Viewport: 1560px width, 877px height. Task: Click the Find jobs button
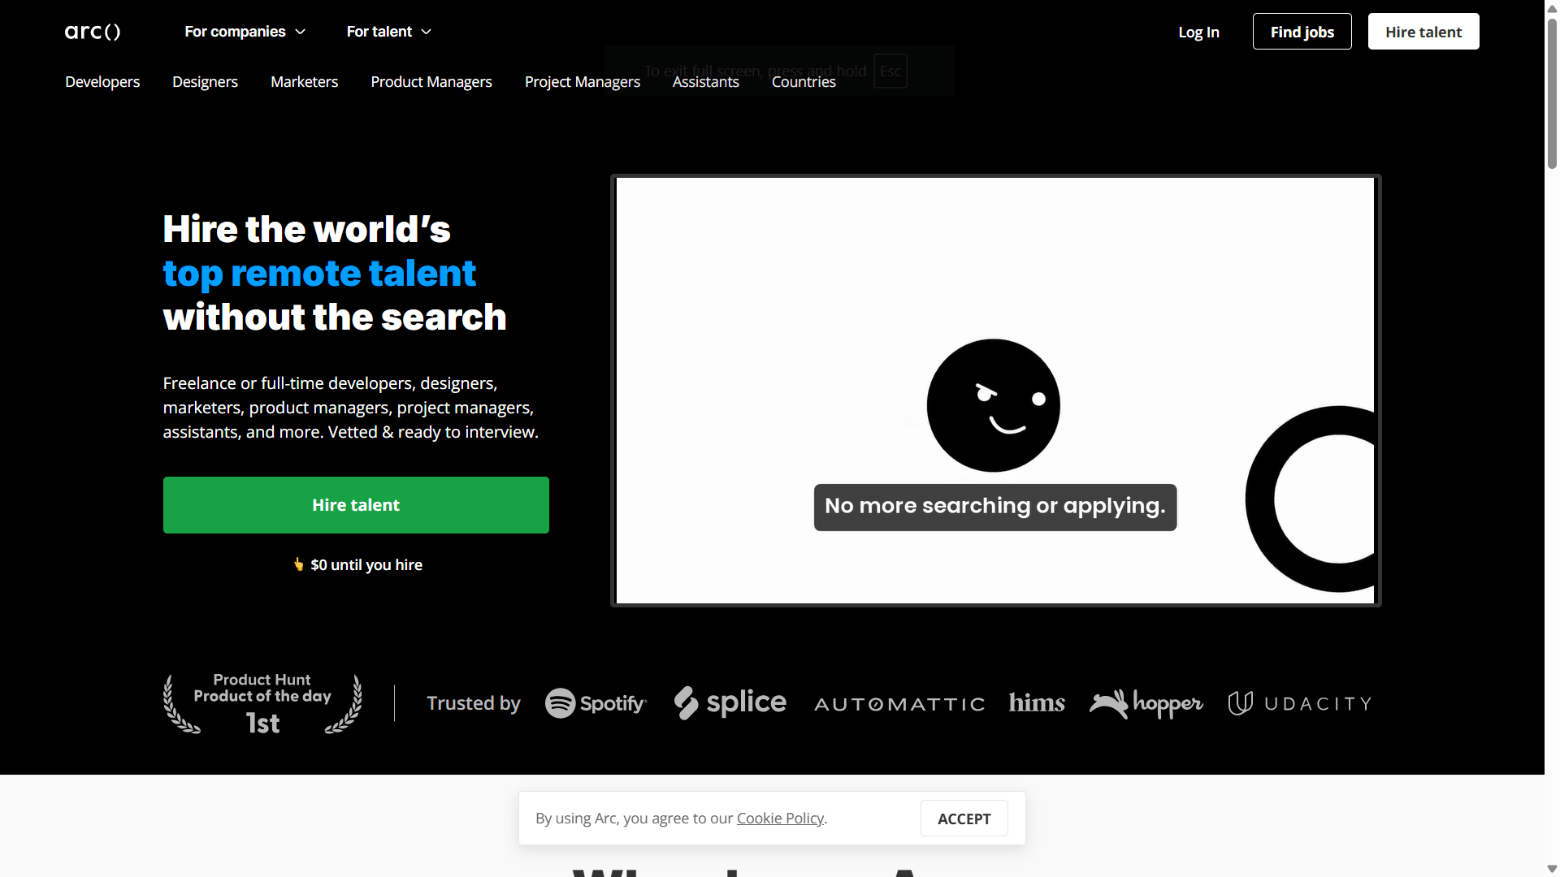(1302, 32)
